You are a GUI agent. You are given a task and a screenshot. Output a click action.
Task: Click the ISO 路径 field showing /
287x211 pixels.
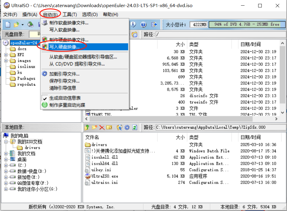pos(220,34)
